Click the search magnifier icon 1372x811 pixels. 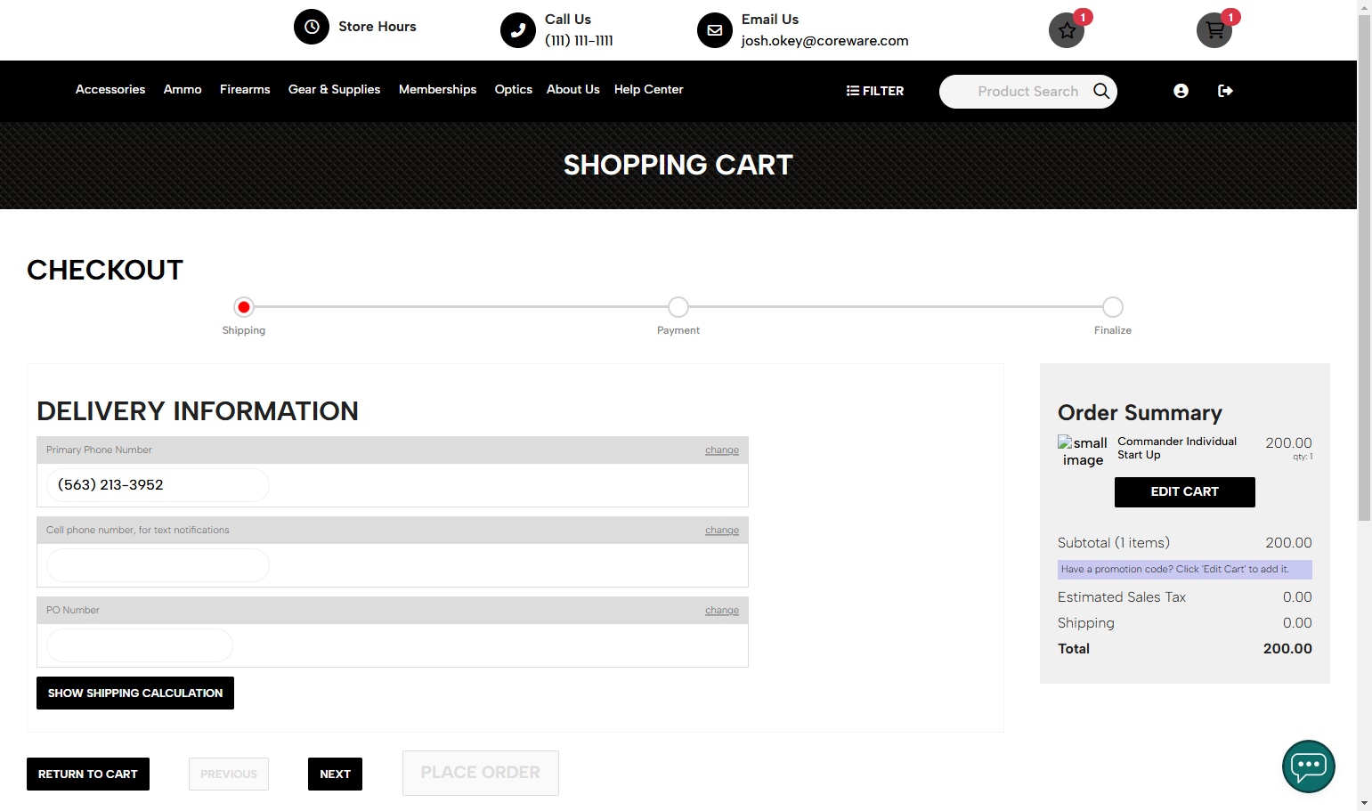point(1101,91)
